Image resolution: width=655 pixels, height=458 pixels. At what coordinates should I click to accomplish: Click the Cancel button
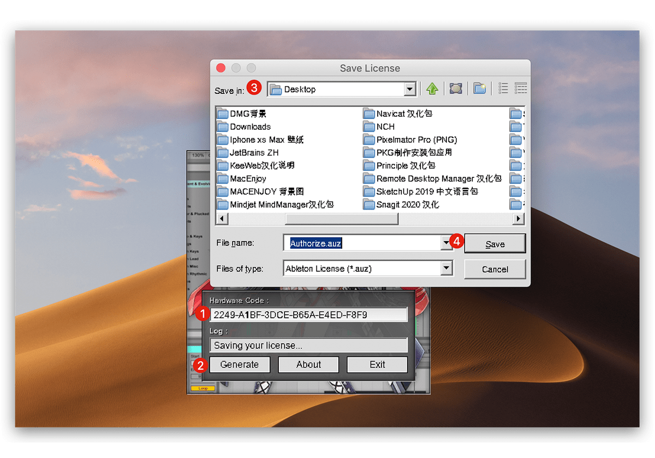(495, 269)
